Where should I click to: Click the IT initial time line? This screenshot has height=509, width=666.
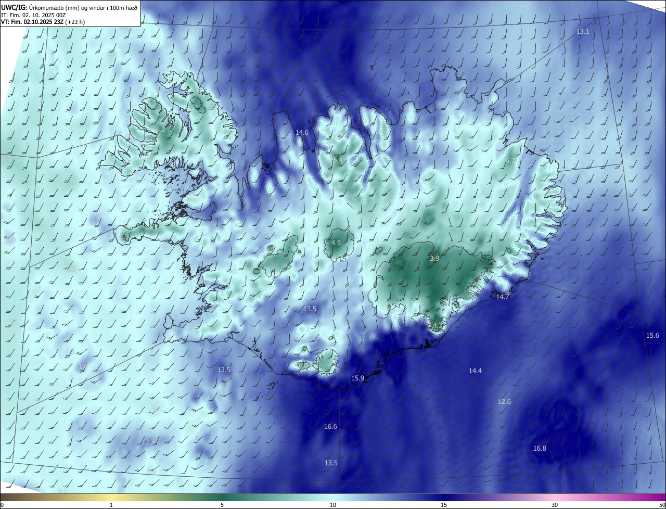(33, 15)
